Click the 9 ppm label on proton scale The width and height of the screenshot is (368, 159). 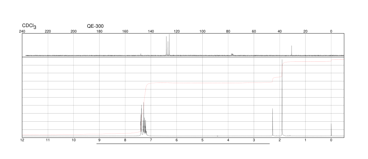[x=99, y=140]
